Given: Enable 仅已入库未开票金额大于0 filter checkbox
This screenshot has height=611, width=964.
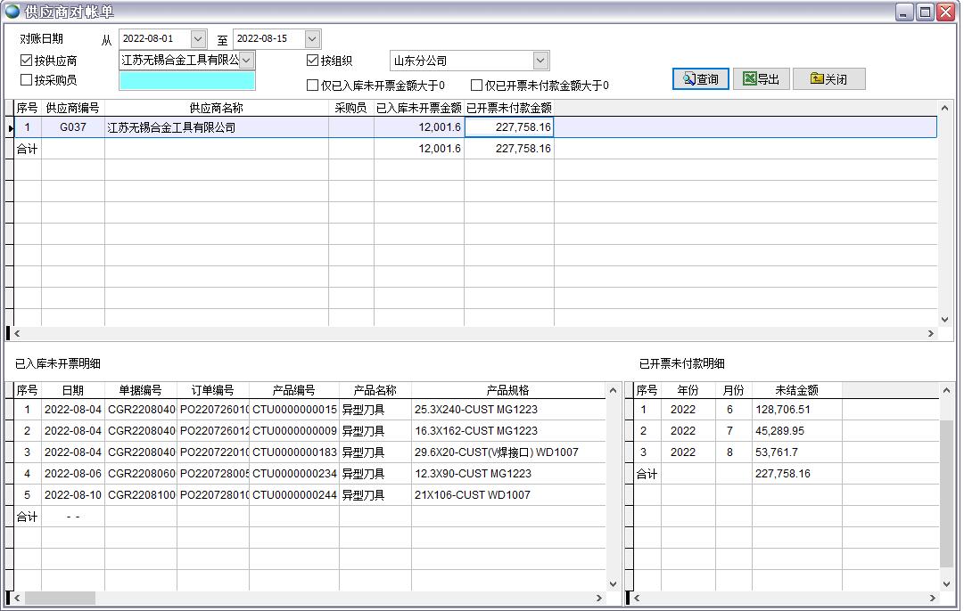Looking at the screenshot, I should 312,86.
